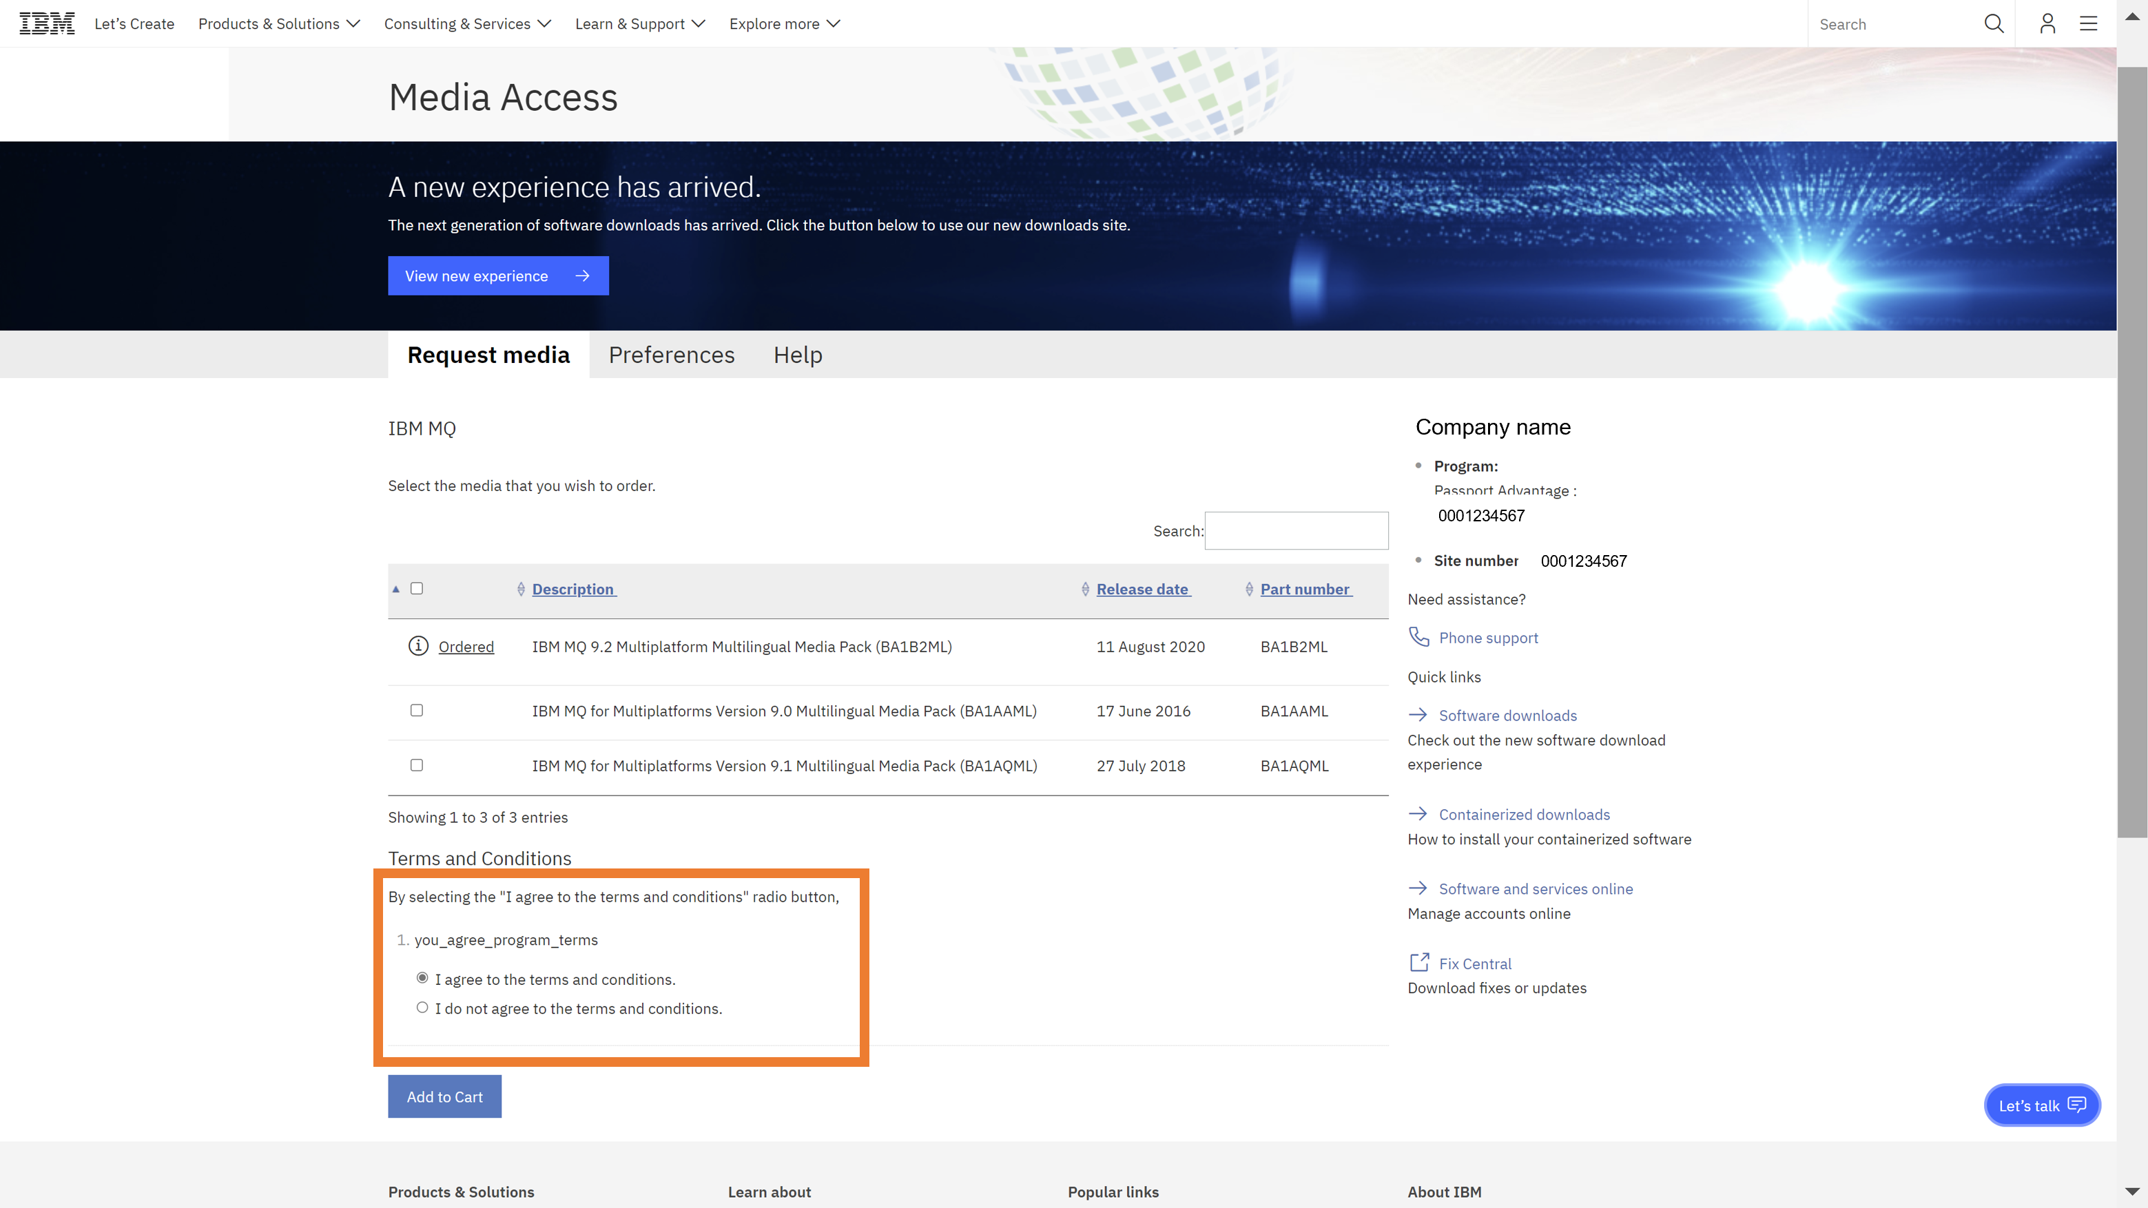This screenshot has height=1208, width=2148.
Task: Click the info icon next to Ordered
Action: point(417,646)
